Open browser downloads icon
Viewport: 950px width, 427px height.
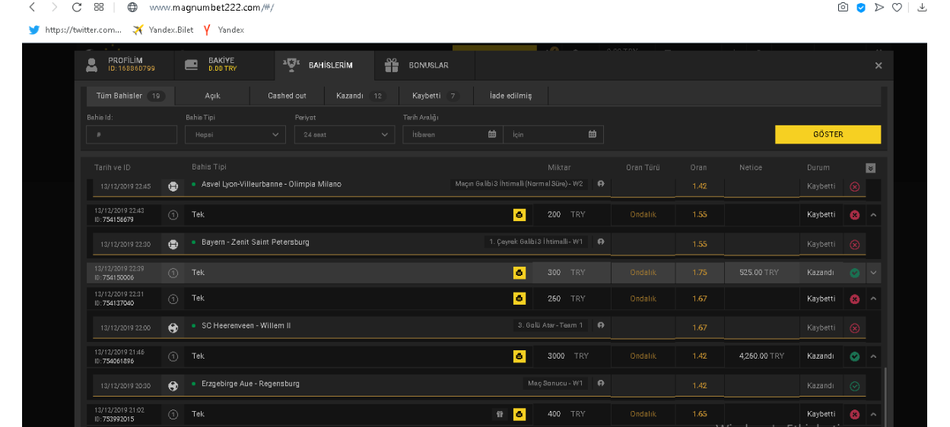pyautogui.click(x=923, y=8)
